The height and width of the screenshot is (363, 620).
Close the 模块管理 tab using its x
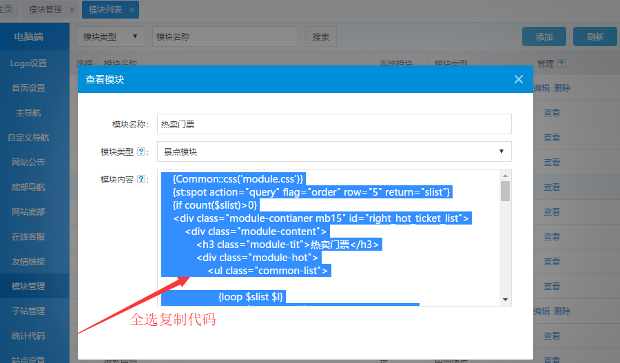pyautogui.click(x=73, y=10)
